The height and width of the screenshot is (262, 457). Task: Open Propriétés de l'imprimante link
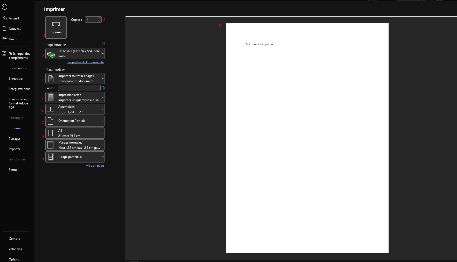86,62
